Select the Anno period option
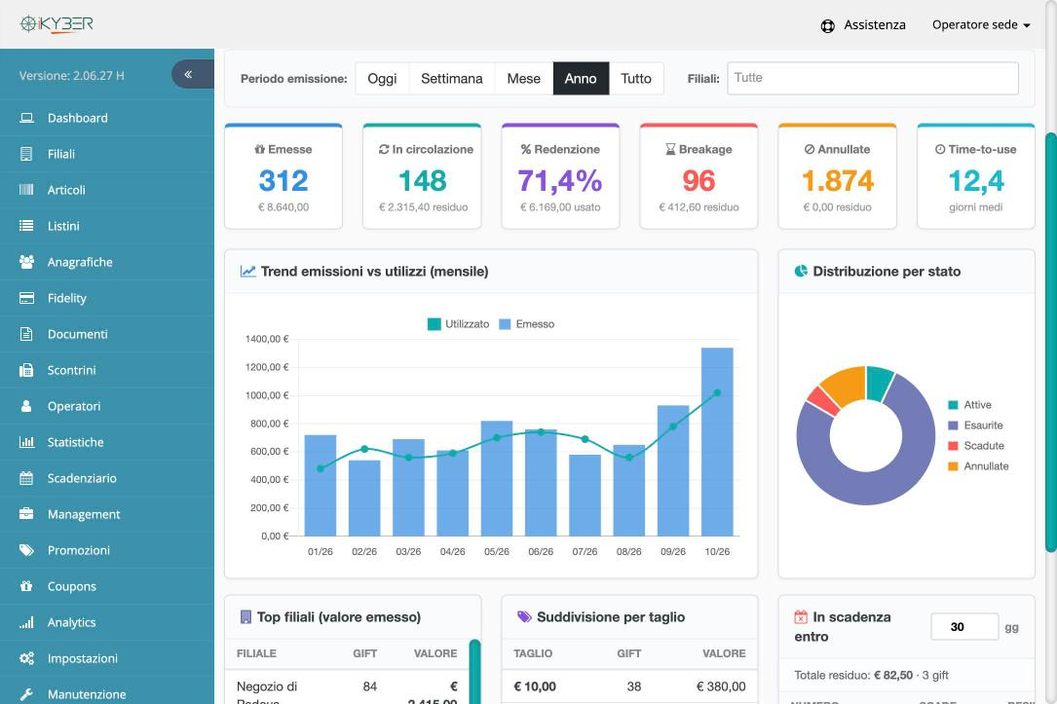Screen dimensions: 1057x704 pos(581,78)
